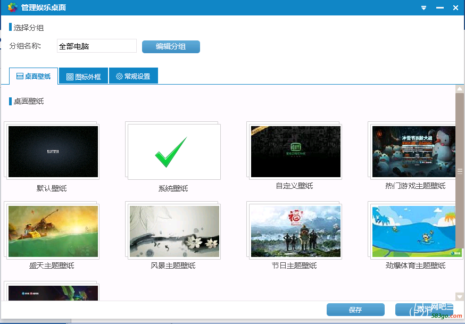This screenshot has height=324, width=465.
Task: Click the 保存 button
Action: (355, 310)
